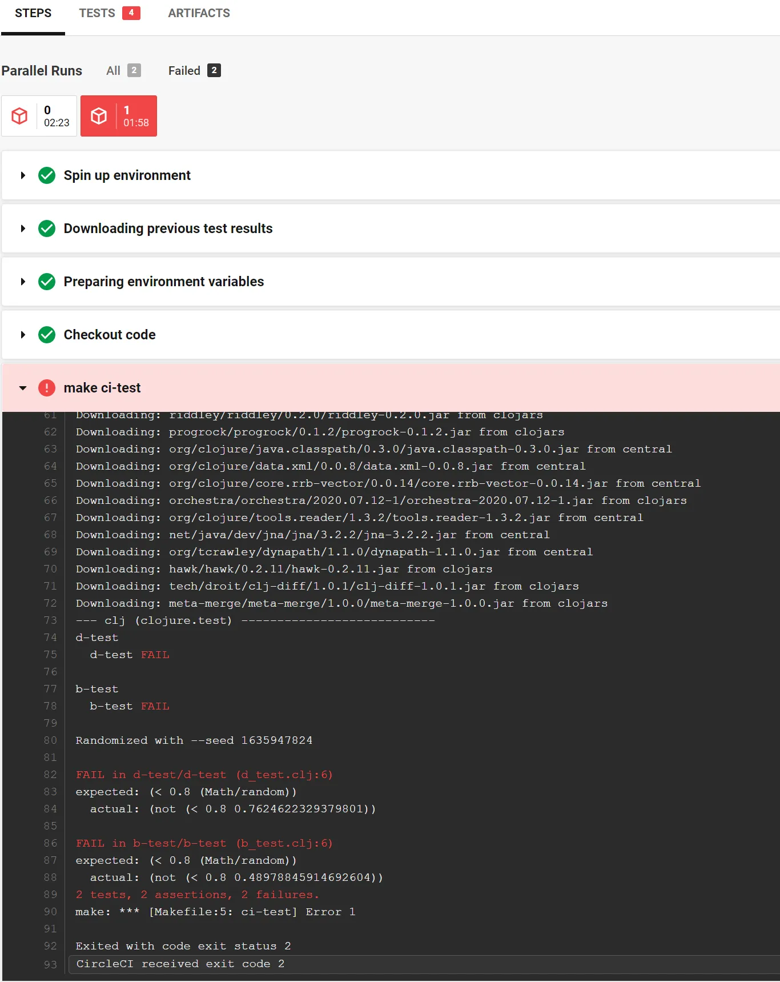Click log line 93 CircleCI received exit code
Screen dimensions: 780x982
180,964
